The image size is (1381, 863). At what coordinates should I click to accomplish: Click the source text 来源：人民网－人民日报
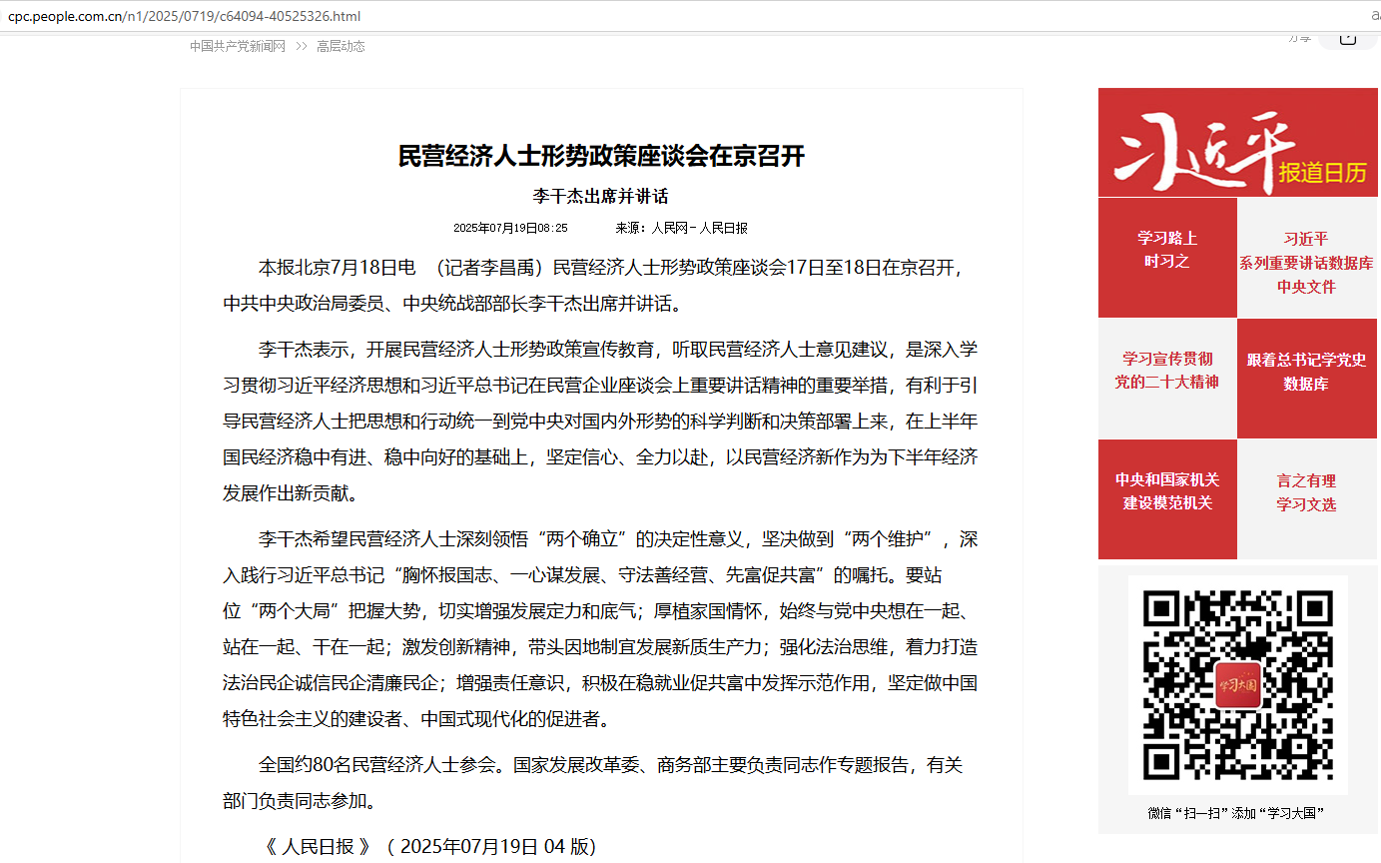click(x=681, y=228)
